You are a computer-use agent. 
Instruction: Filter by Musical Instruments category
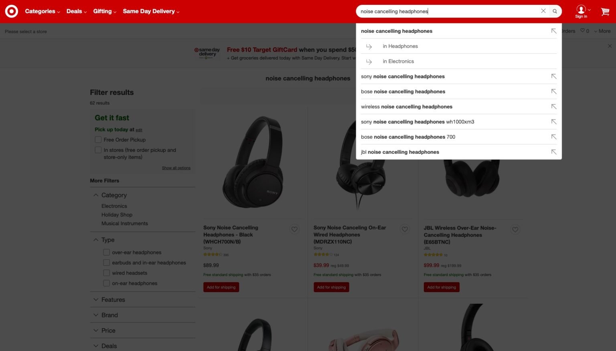point(125,224)
